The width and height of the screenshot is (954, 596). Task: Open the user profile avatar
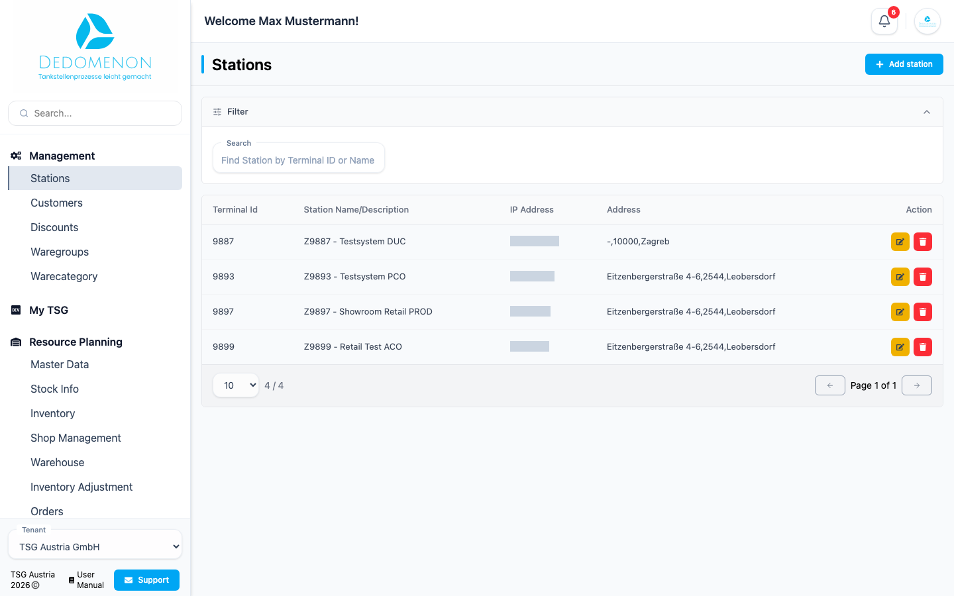927,21
